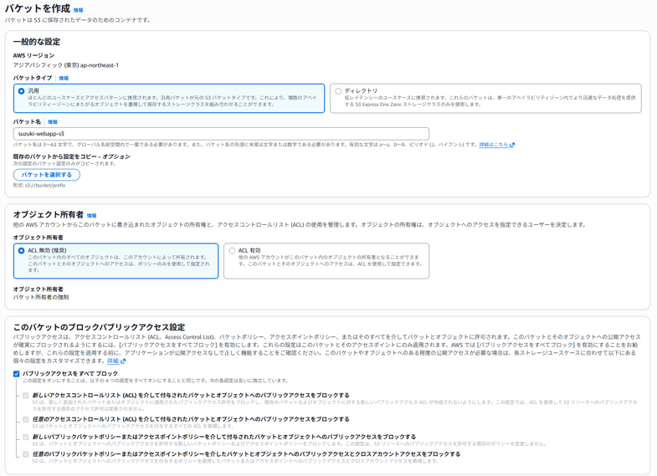
Task: Toggle checkbox for 新しいパブリックバケットポリシー blocking
Action: [26, 437]
